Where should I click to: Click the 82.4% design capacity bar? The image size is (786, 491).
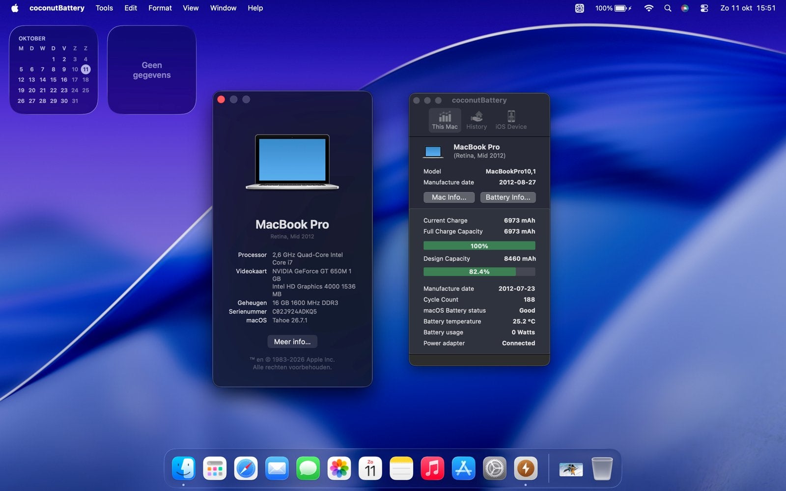coord(479,272)
